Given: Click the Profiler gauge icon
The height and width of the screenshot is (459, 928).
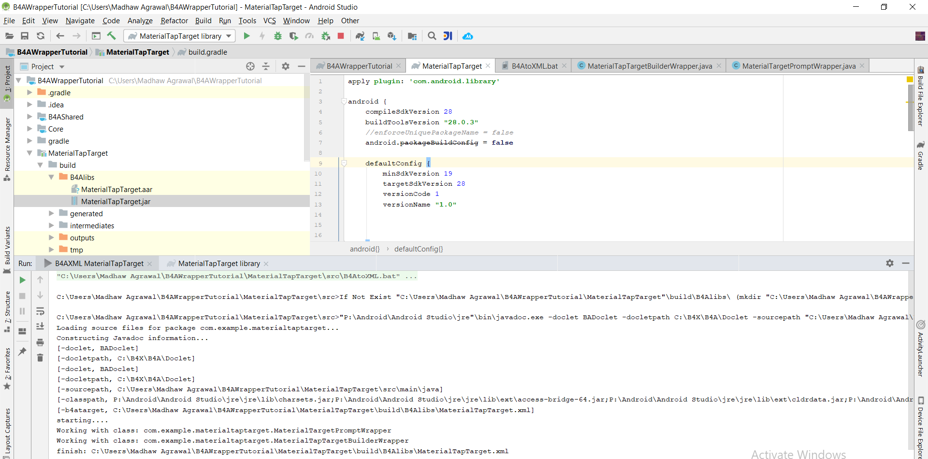Looking at the screenshot, I should [x=309, y=36].
